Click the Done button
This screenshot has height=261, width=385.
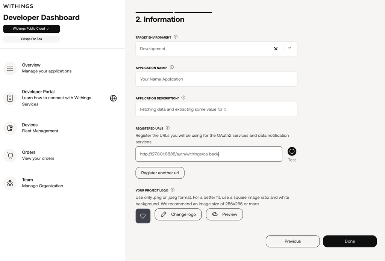(x=350, y=241)
